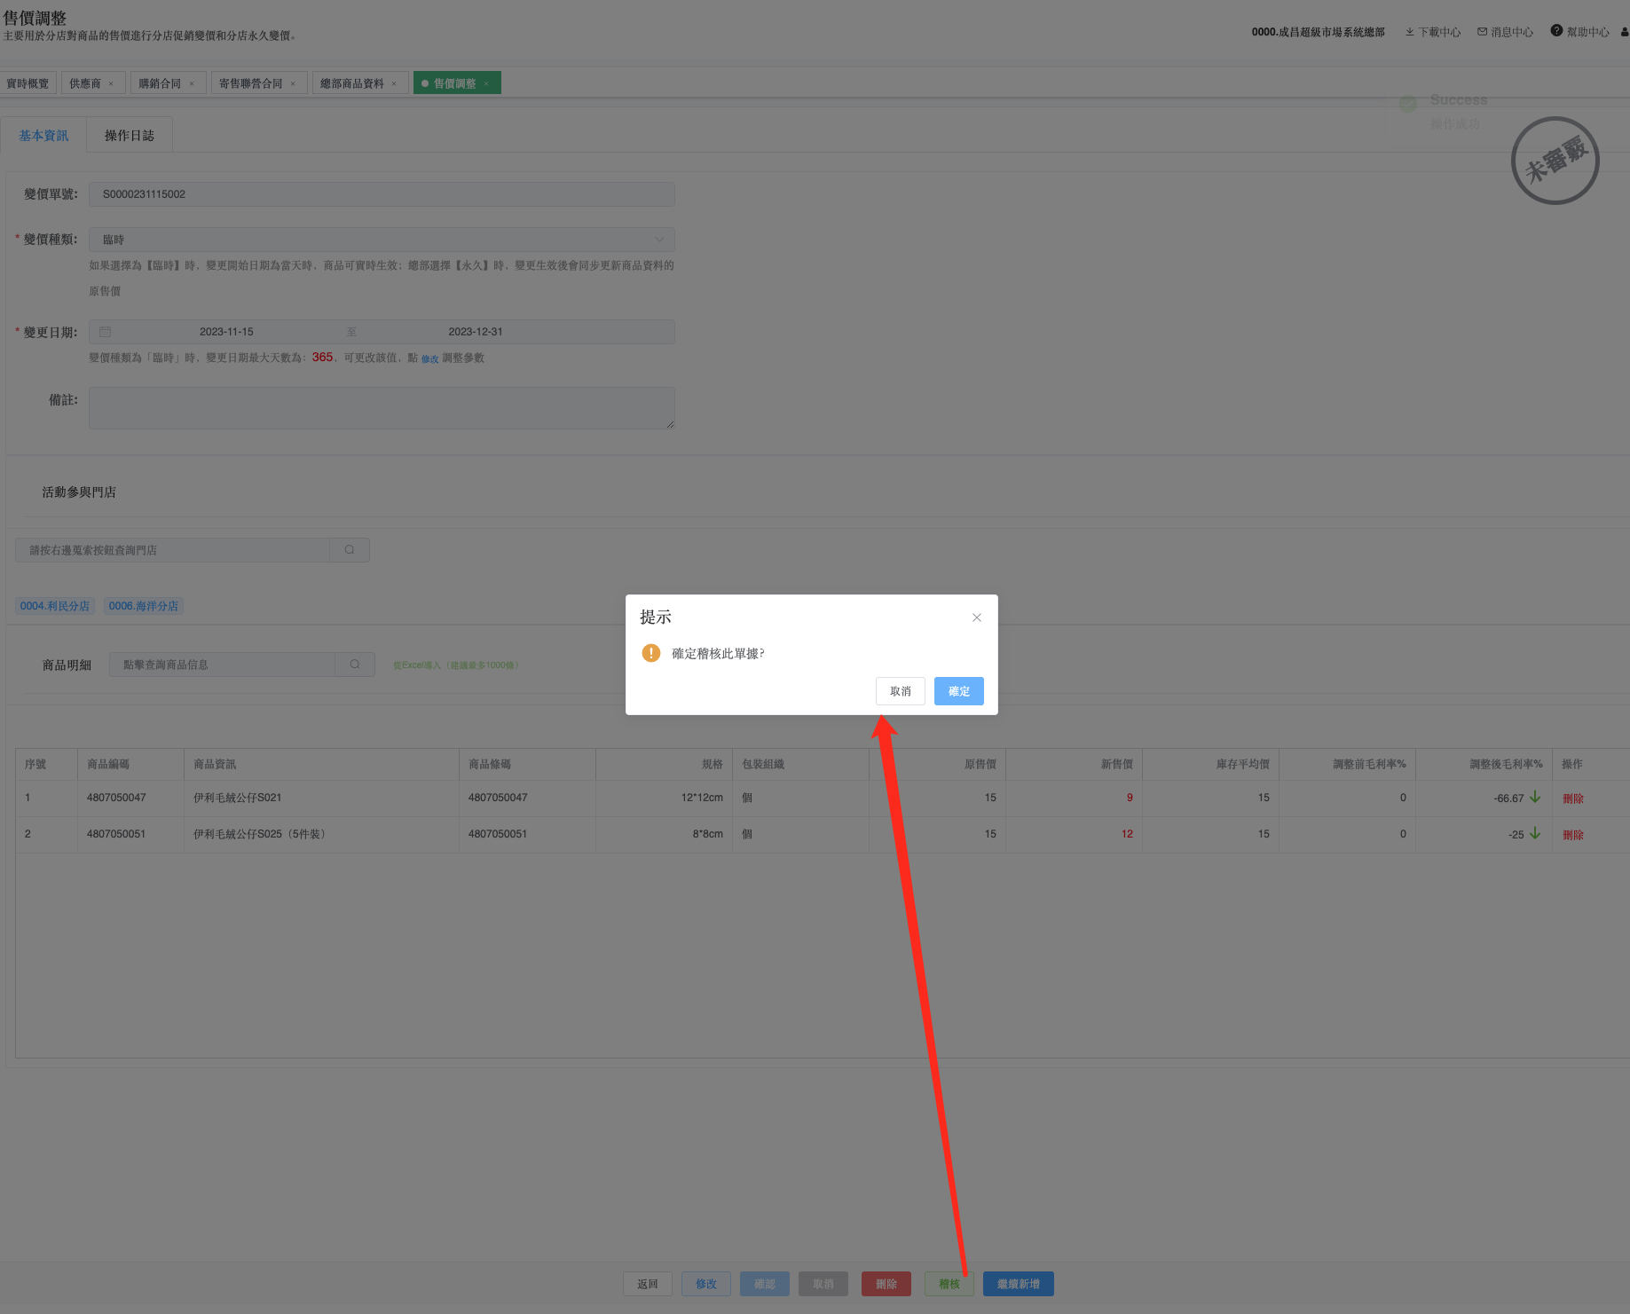
Task: Select the 0004.利民分店 store tag
Action: 55,606
